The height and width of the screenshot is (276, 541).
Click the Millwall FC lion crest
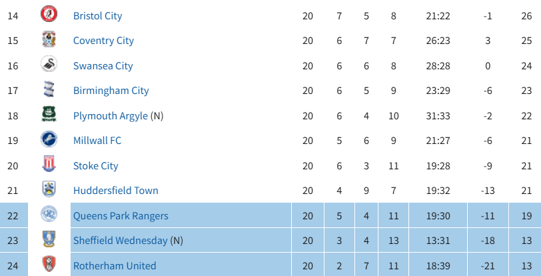tap(49, 139)
